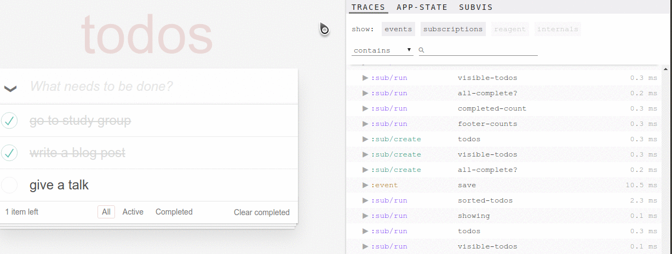Mark 'give a talk' as complete

tap(9, 185)
